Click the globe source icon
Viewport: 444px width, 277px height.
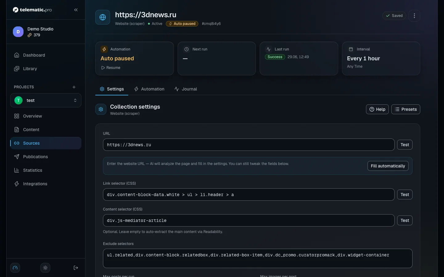(103, 17)
